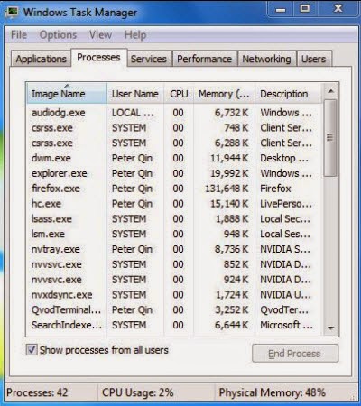Sort processes by CPU column
The width and height of the screenshot is (361, 406).
pos(179,94)
